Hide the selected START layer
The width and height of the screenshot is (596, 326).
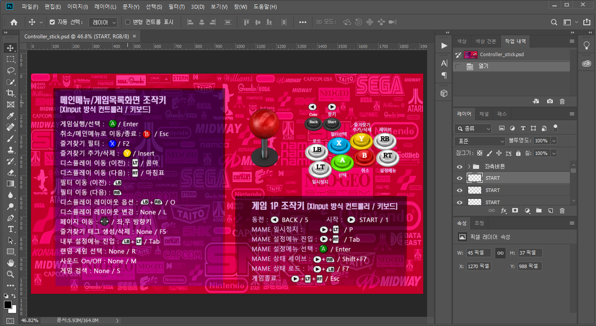tap(459, 178)
